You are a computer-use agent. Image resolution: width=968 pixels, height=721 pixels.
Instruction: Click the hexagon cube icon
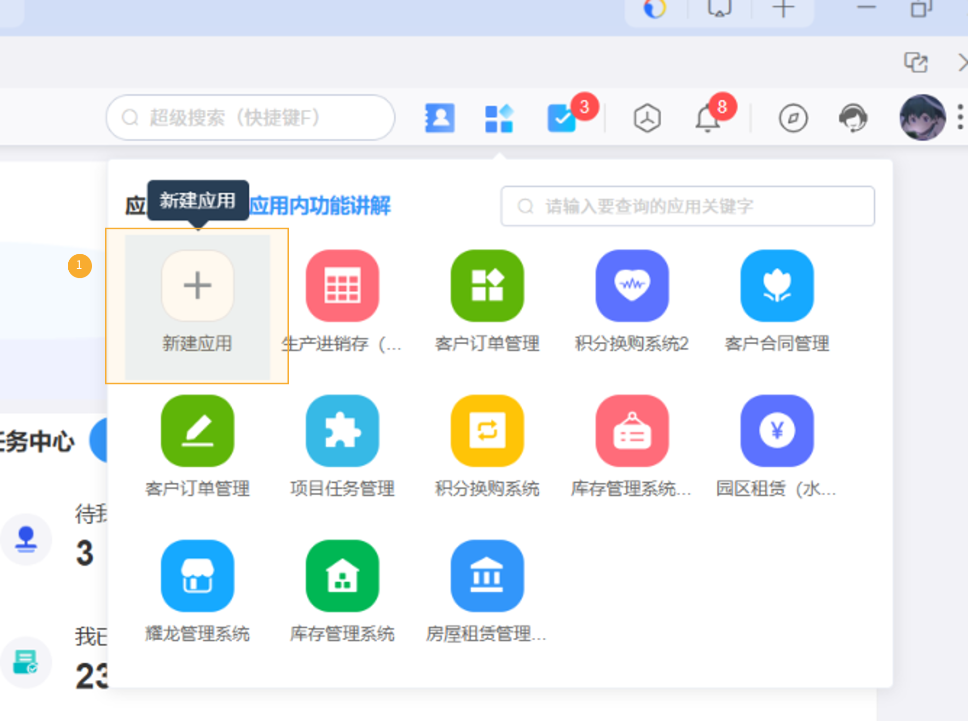point(647,118)
